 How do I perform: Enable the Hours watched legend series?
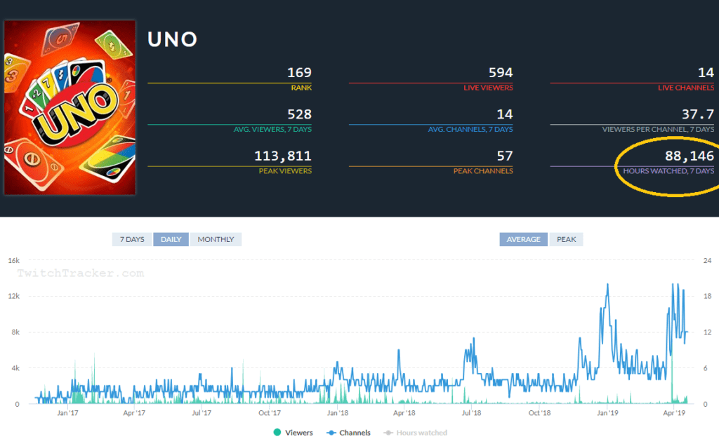416,433
